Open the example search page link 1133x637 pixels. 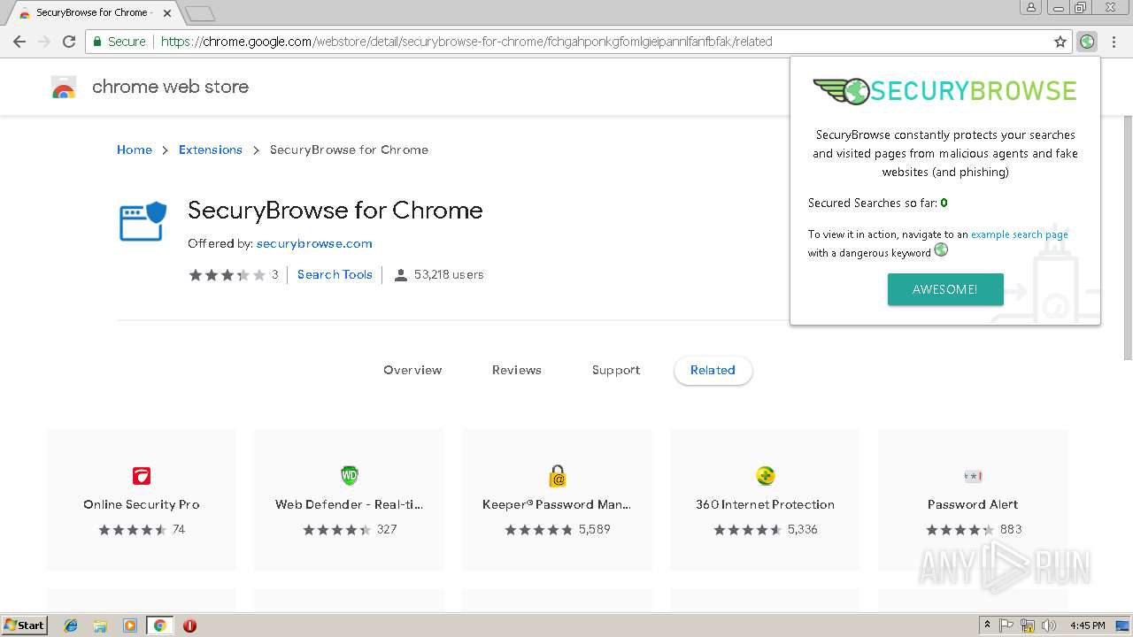click(1020, 234)
